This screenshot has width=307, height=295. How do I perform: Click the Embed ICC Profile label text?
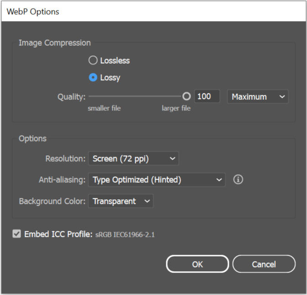[58, 234]
